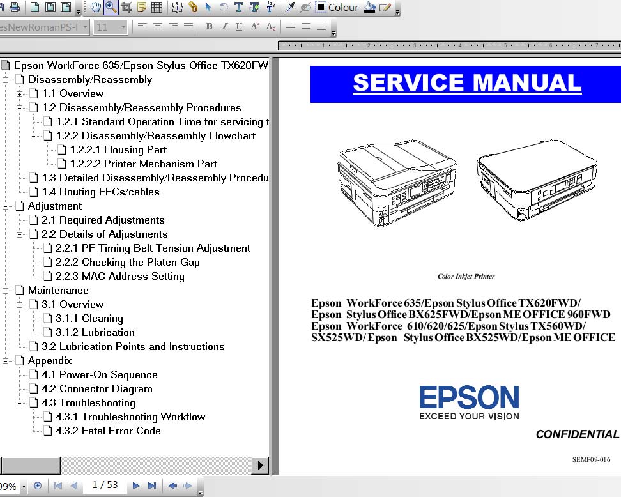The width and height of the screenshot is (621, 497).
Task: Collapse the Appendix bookmark section
Action: [x=6, y=361]
